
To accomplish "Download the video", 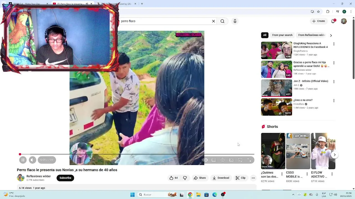I will [221, 178].
